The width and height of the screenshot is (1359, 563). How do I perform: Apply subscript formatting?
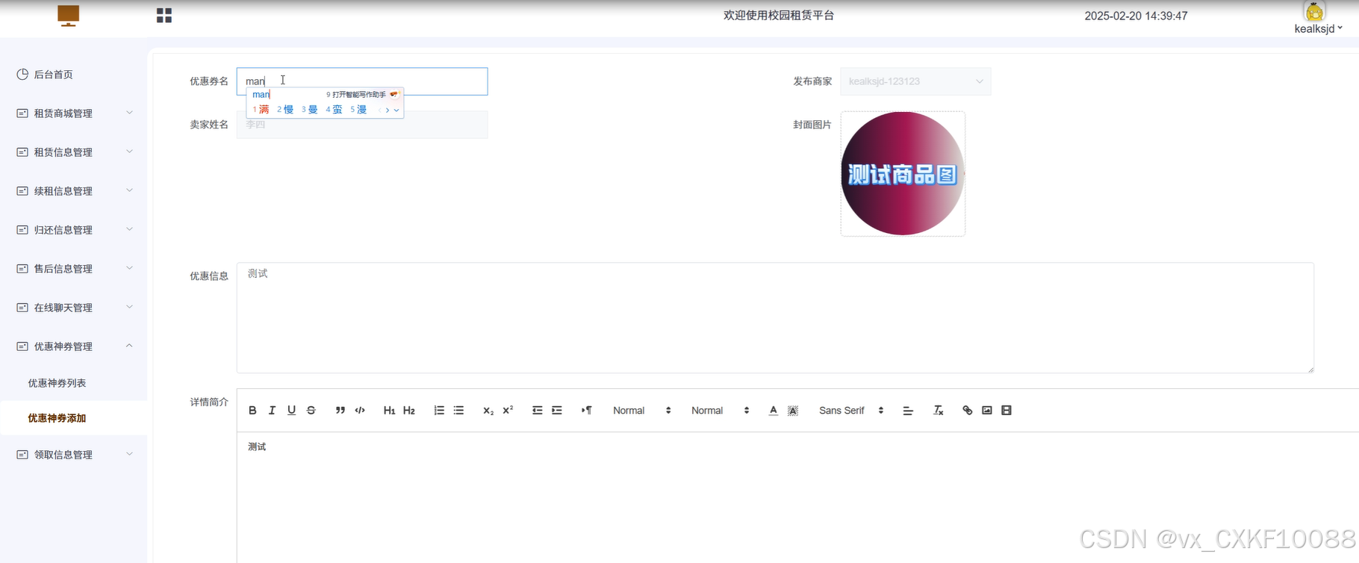coord(488,411)
